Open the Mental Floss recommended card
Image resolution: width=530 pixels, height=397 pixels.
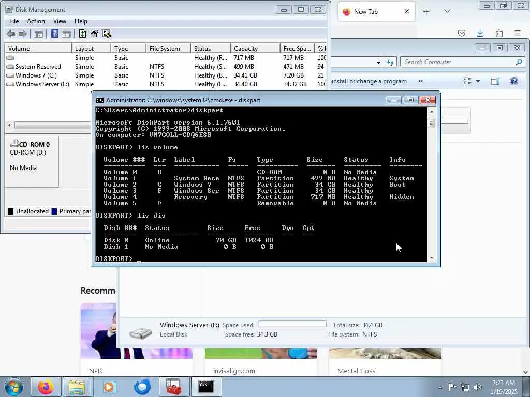point(385,362)
